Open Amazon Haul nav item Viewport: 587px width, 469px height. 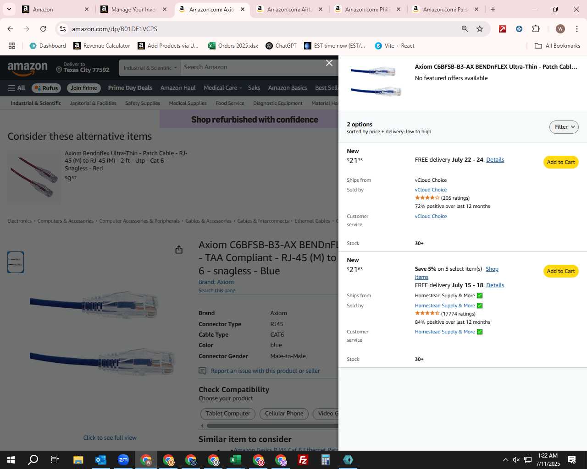point(178,88)
